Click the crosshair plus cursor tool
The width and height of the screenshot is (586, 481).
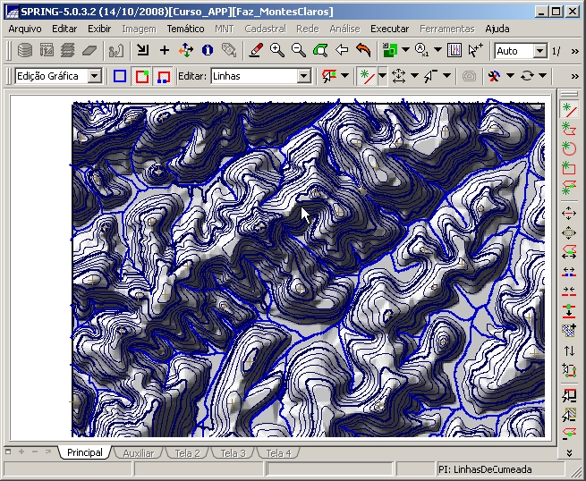tap(164, 51)
